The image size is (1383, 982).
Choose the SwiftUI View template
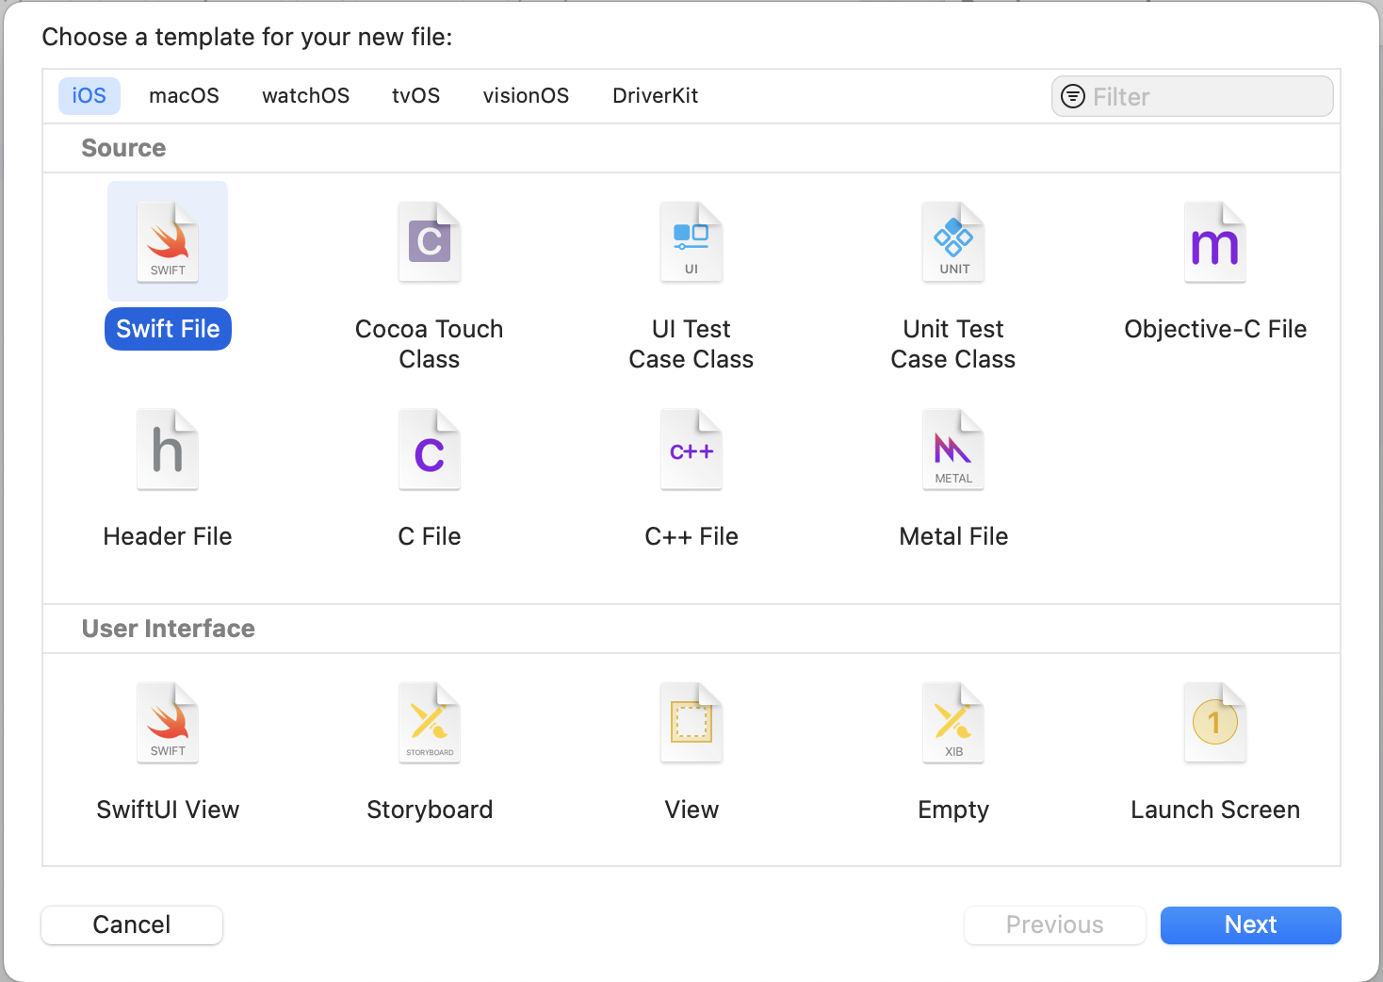click(x=168, y=723)
